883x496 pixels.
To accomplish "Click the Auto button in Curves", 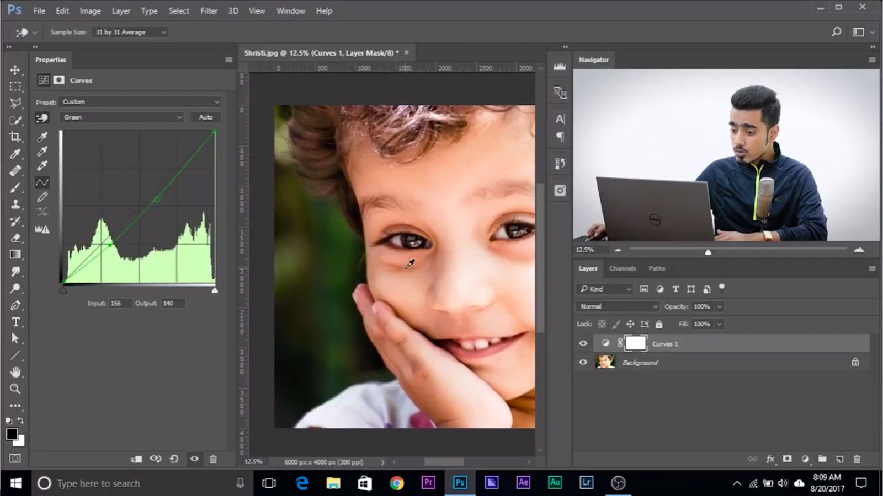I will click(205, 117).
